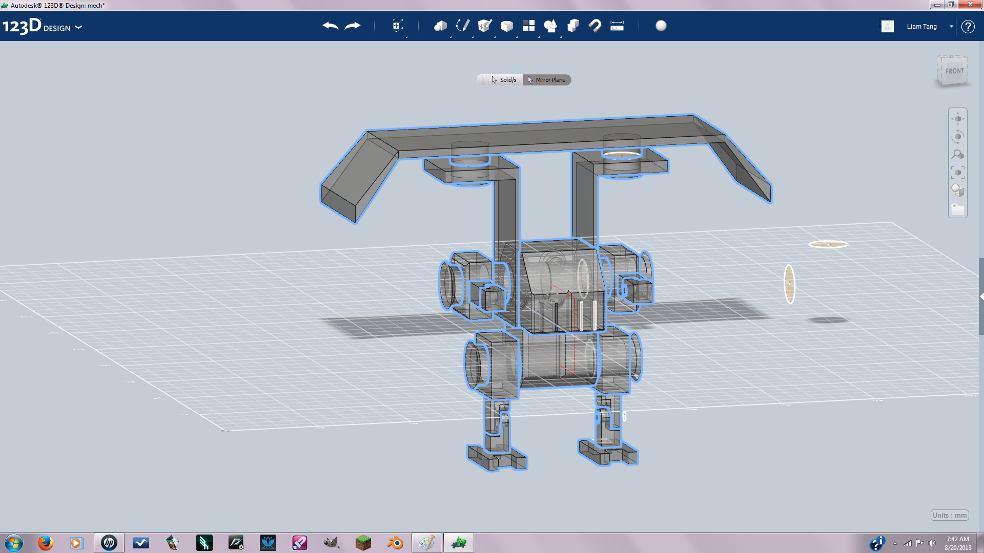Expand the right side panel handle
Viewport: 984px width, 553px height.
click(x=981, y=296)
